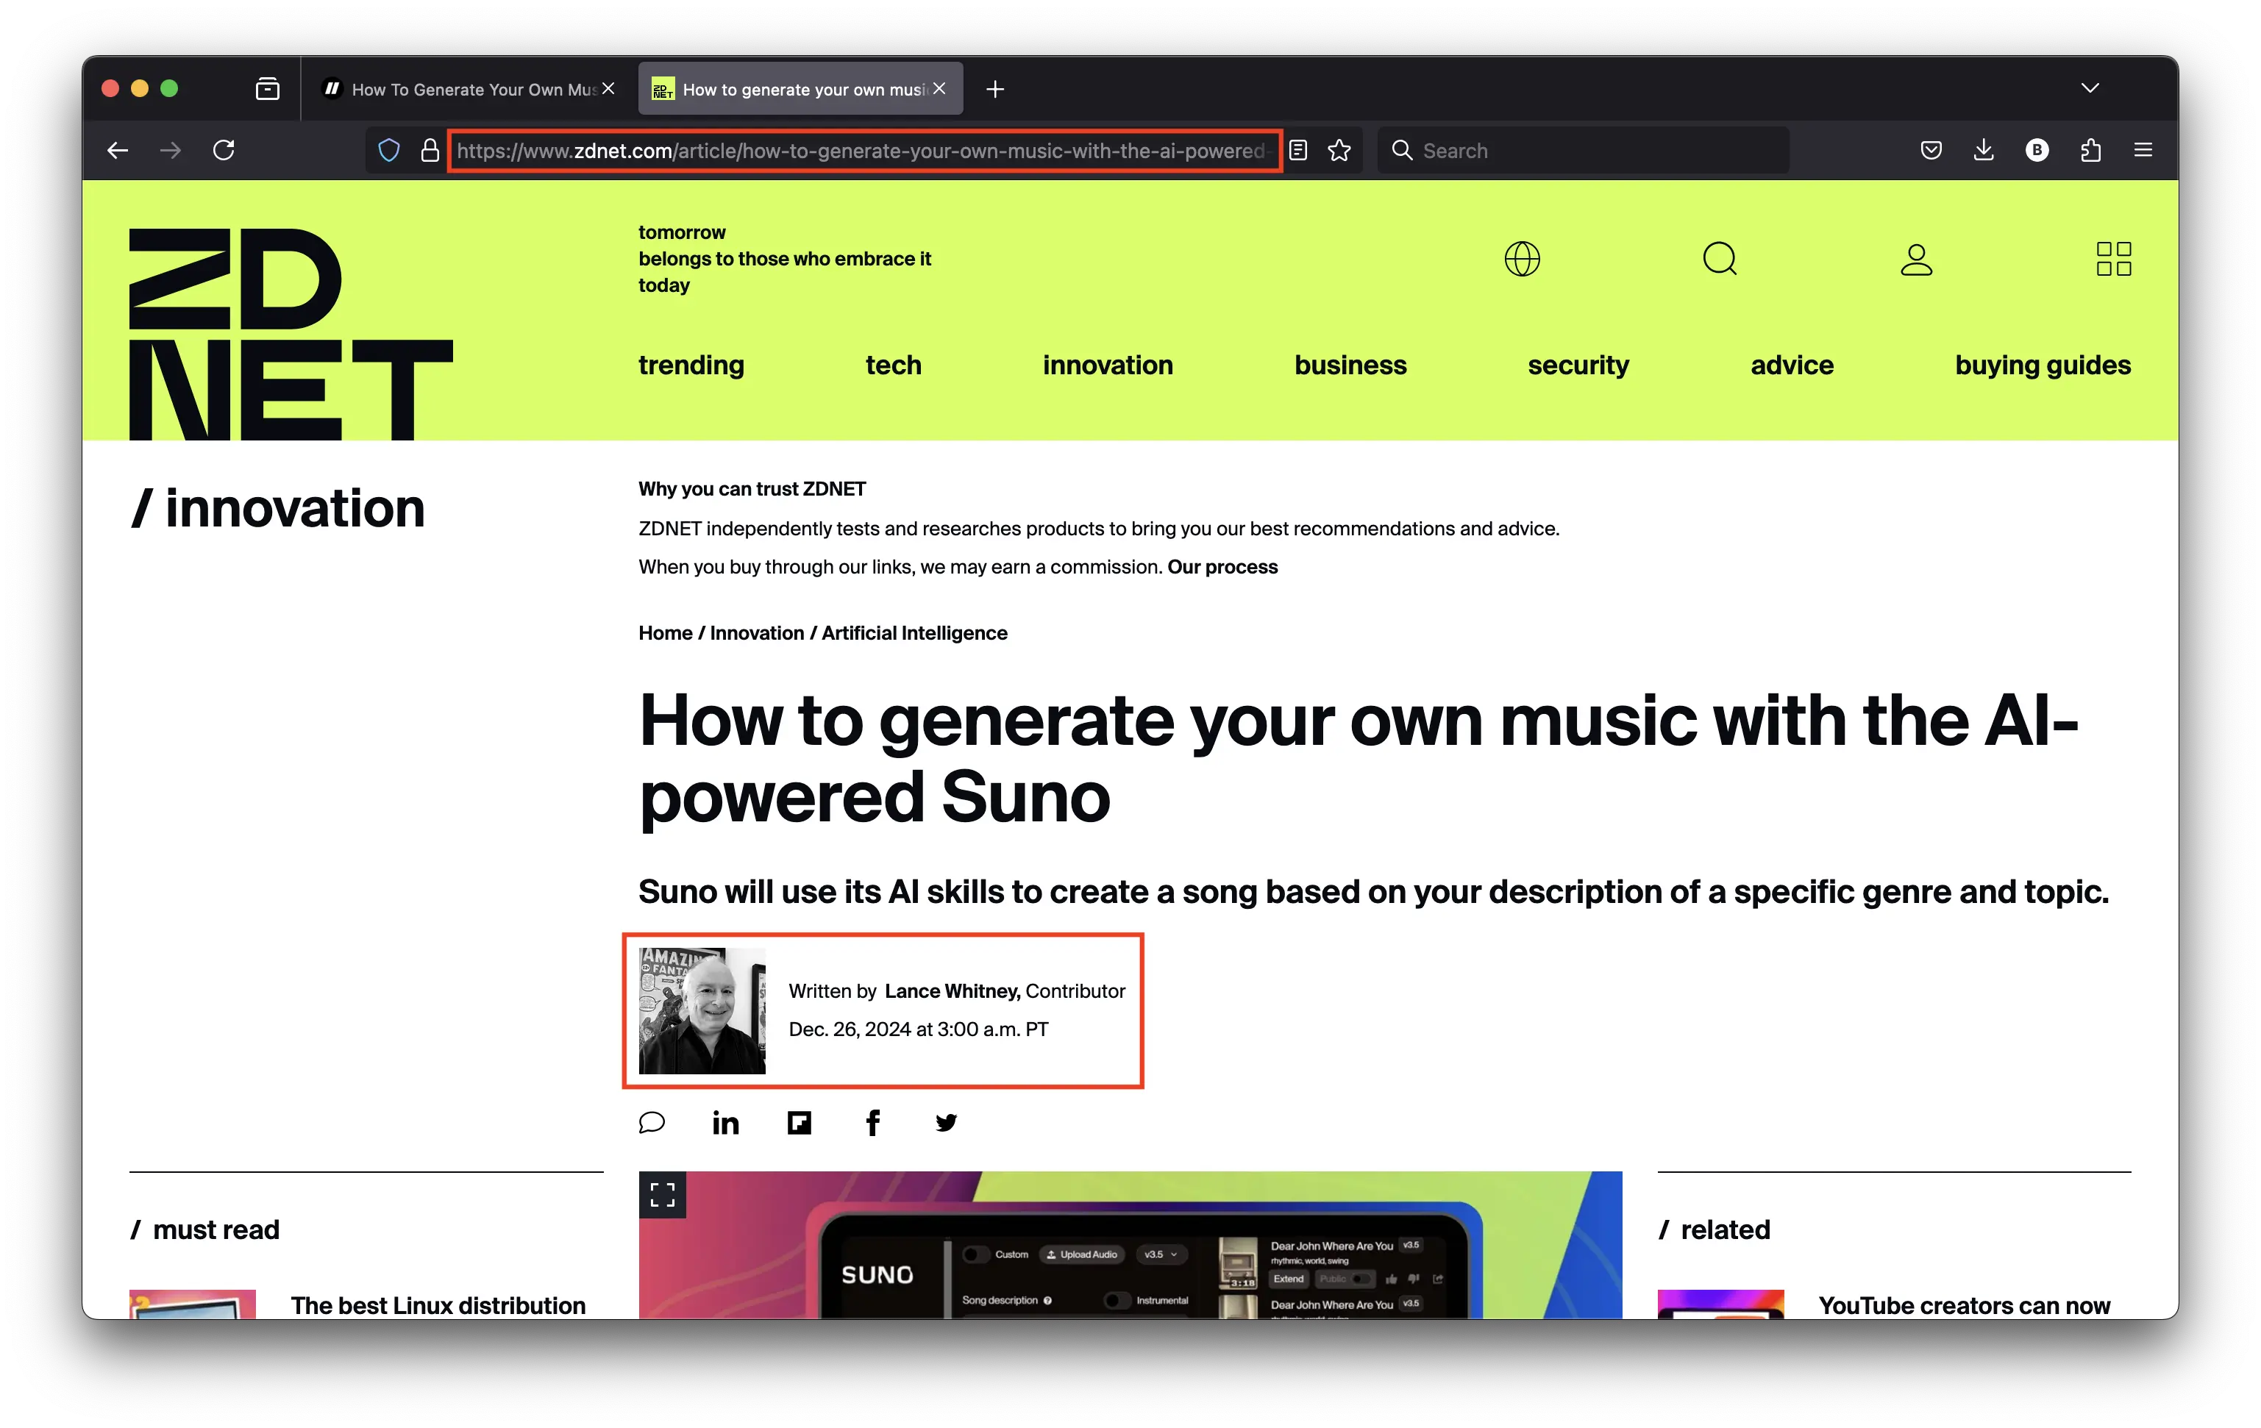Click the browser forward arrow
2261x1428 pixels.
[x=170, y=150]
